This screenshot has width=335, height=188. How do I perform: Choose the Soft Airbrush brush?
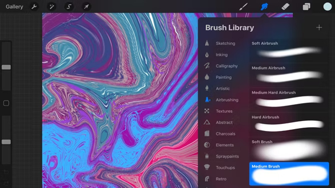pyautogui.click(x=289, y=50)
